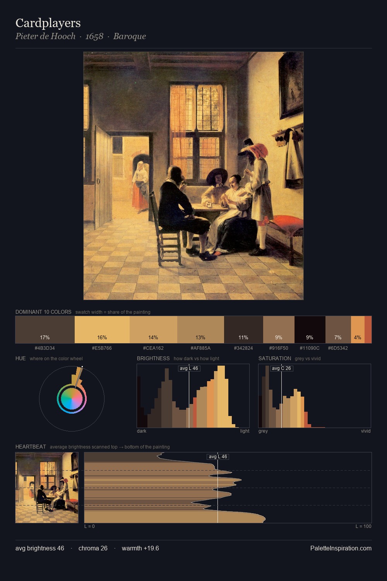Select the 7% #6D5342 swatch

click(x=338, y=330)
